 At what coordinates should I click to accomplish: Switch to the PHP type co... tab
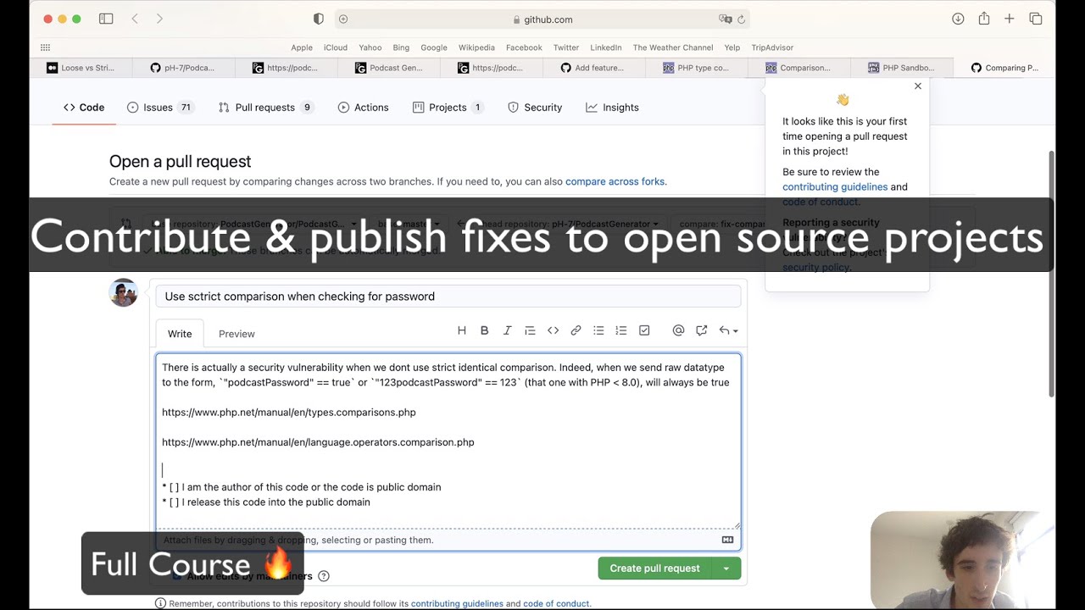click(696, 68)
